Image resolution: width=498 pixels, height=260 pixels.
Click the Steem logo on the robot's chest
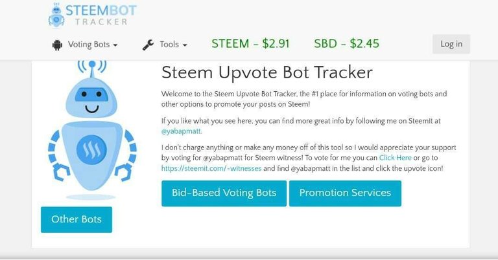coord(91,150)
